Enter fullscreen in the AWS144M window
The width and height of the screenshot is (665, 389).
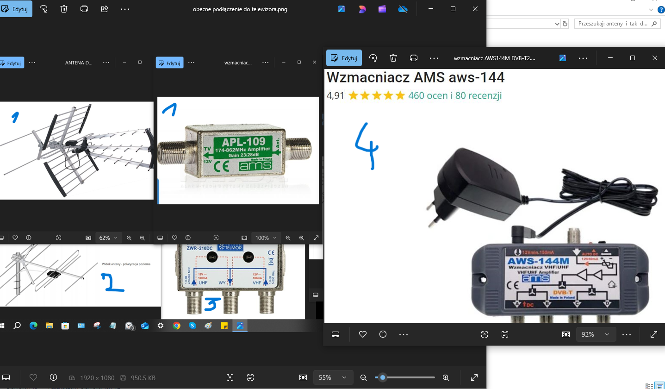click(654, 334)
